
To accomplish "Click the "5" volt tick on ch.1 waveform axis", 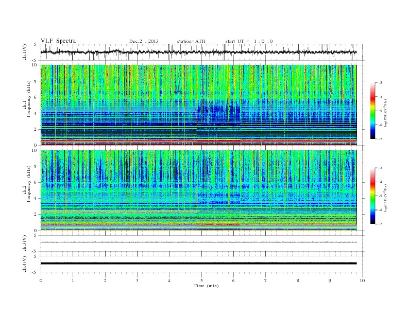I will pyautogui.click(x=36, y=44).
